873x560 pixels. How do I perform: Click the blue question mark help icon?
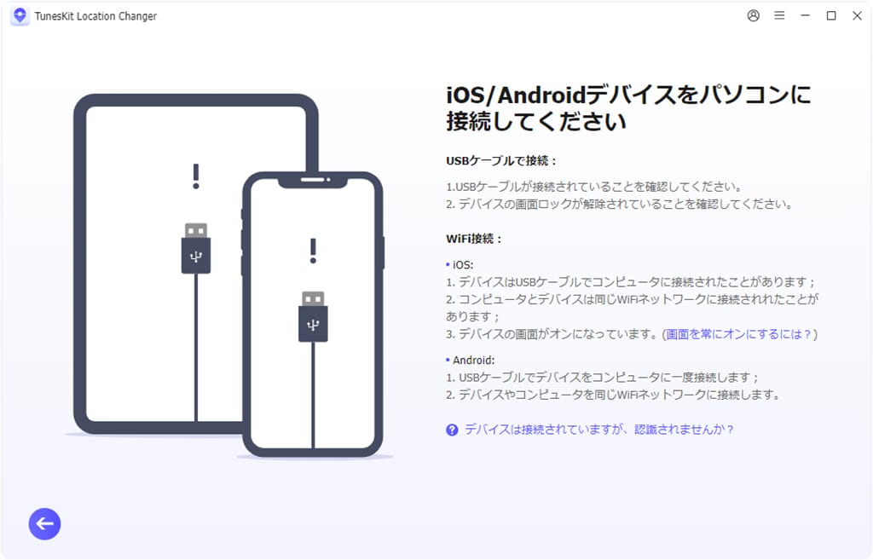coord(452,430)
